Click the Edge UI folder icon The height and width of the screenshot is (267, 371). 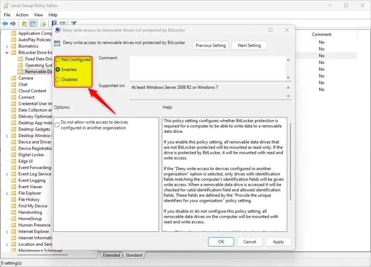[x=14, y=161]
